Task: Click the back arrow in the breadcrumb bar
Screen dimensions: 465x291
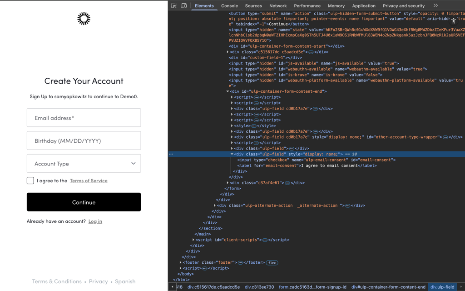Action: point(172,287)
